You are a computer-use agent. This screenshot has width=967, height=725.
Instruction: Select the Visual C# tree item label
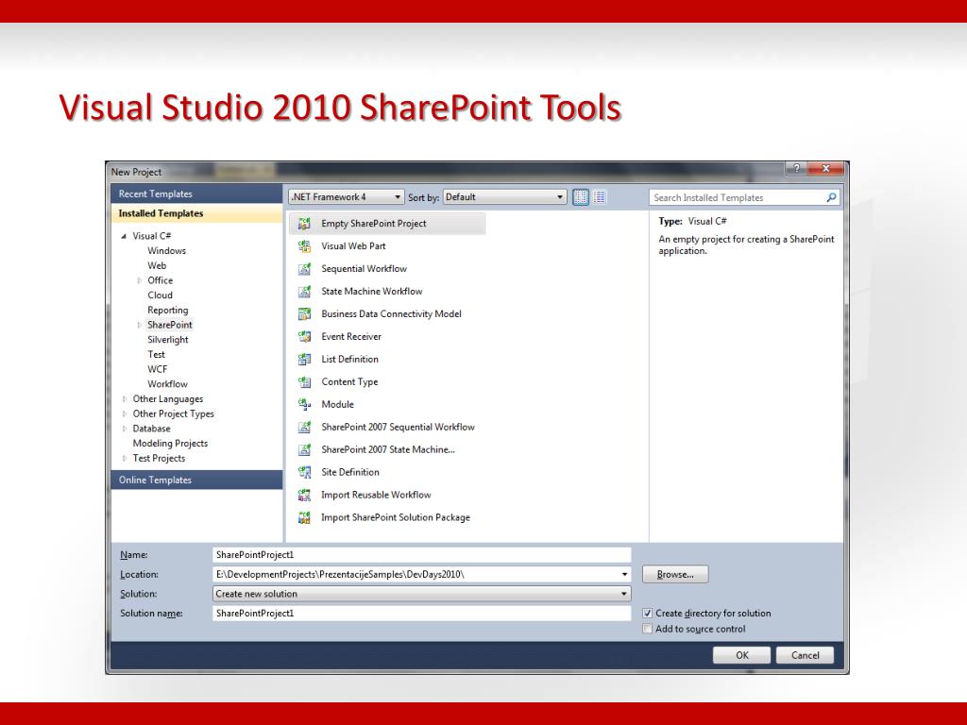152,236
